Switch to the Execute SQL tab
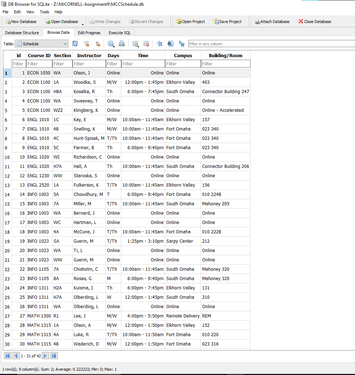Image resolution: width=355 pixels, height=375 pixels. click(119, 32)
